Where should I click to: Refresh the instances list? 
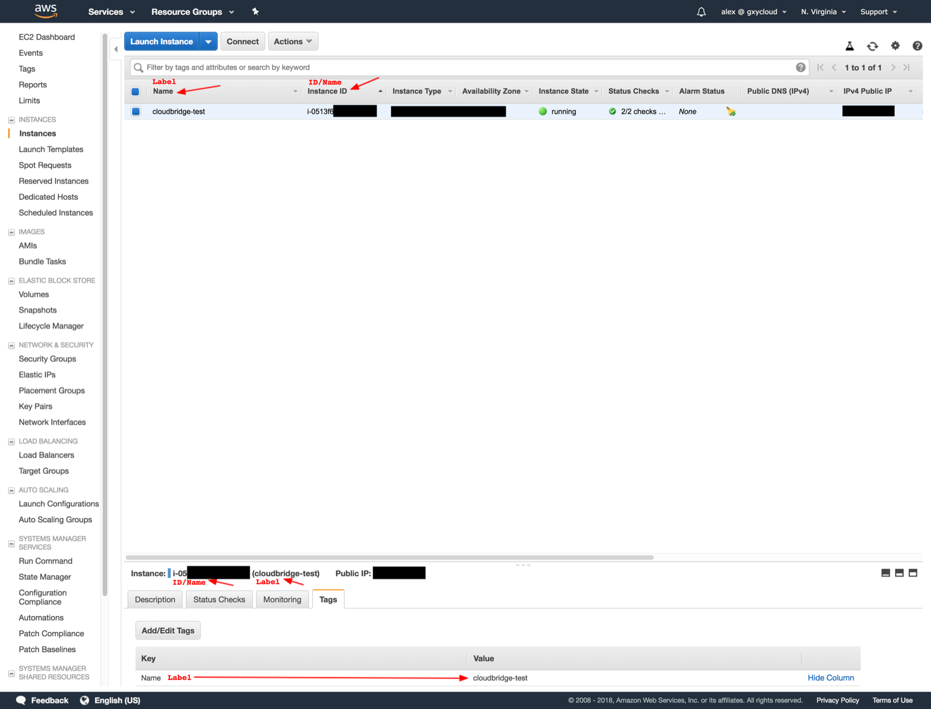[x=873, y=46]
